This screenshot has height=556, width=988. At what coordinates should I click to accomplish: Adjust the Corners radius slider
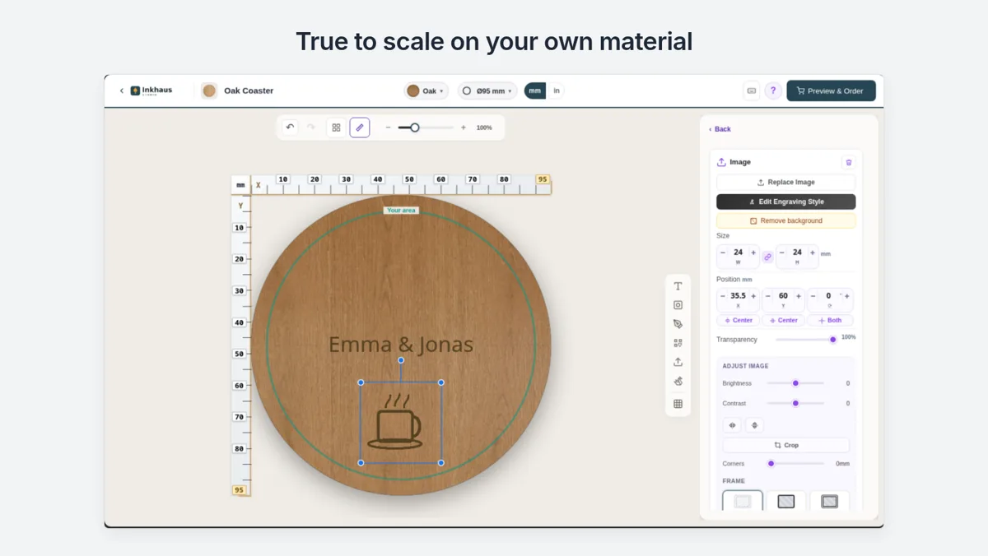(x=795, y=463)
